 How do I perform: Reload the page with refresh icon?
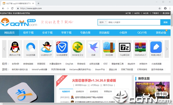click(x=12, y=8)
